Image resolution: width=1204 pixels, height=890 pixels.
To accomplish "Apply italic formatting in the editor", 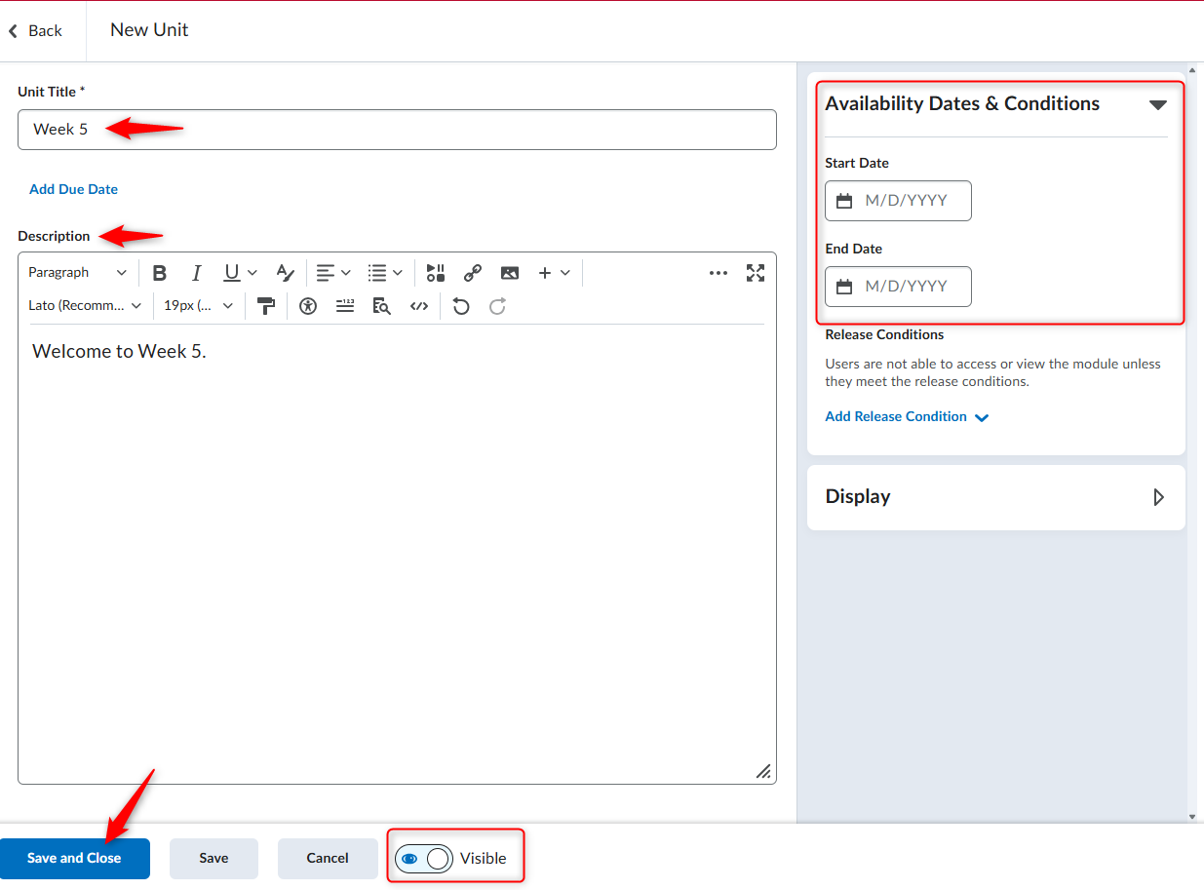I will pyautogui.click(x=196, y=273).
